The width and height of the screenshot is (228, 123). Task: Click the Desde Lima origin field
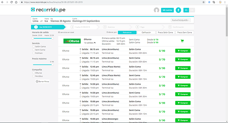coord(35,20)
